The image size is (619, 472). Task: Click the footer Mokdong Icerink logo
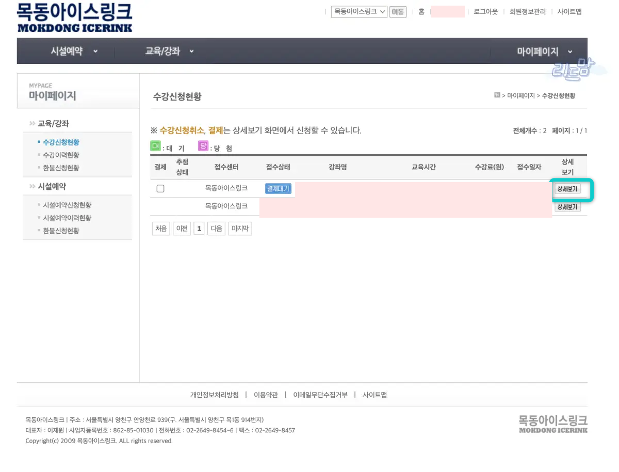pos(553,424)
